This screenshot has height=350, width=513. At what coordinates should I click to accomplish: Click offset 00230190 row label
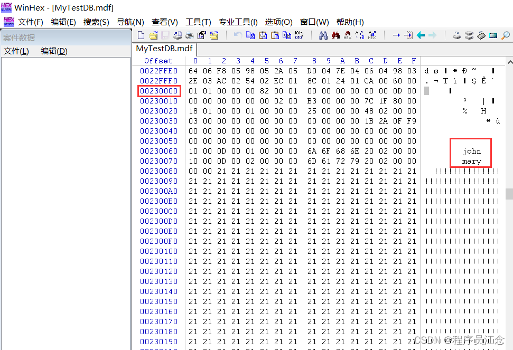[158, 342]
